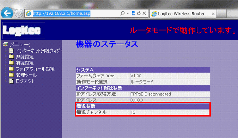Close the Logitec Wireless Router tab
Screen dimensions: 238x138
[213, 14]
